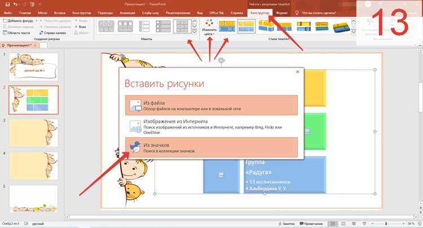Click the SmartArt rotate handle
This screenshot has height=228, width=423.
tap(221, 60)
